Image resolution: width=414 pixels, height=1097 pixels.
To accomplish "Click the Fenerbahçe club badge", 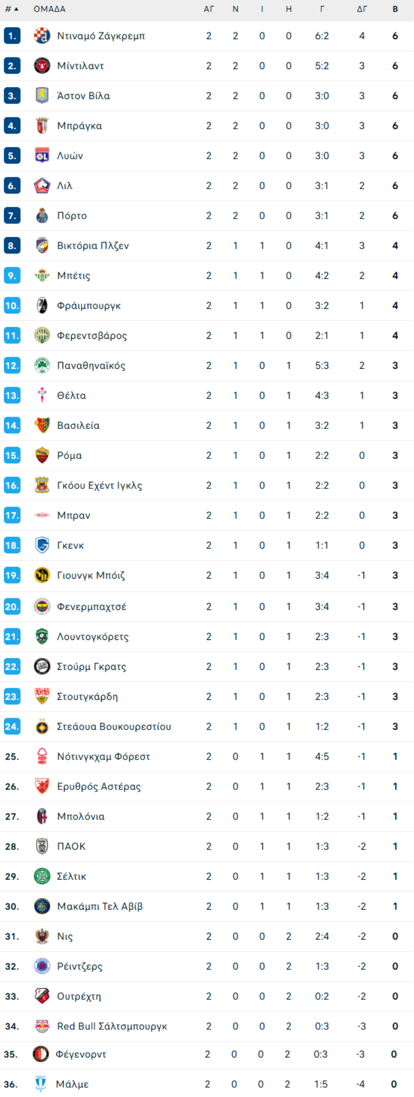I will point(42,607).
